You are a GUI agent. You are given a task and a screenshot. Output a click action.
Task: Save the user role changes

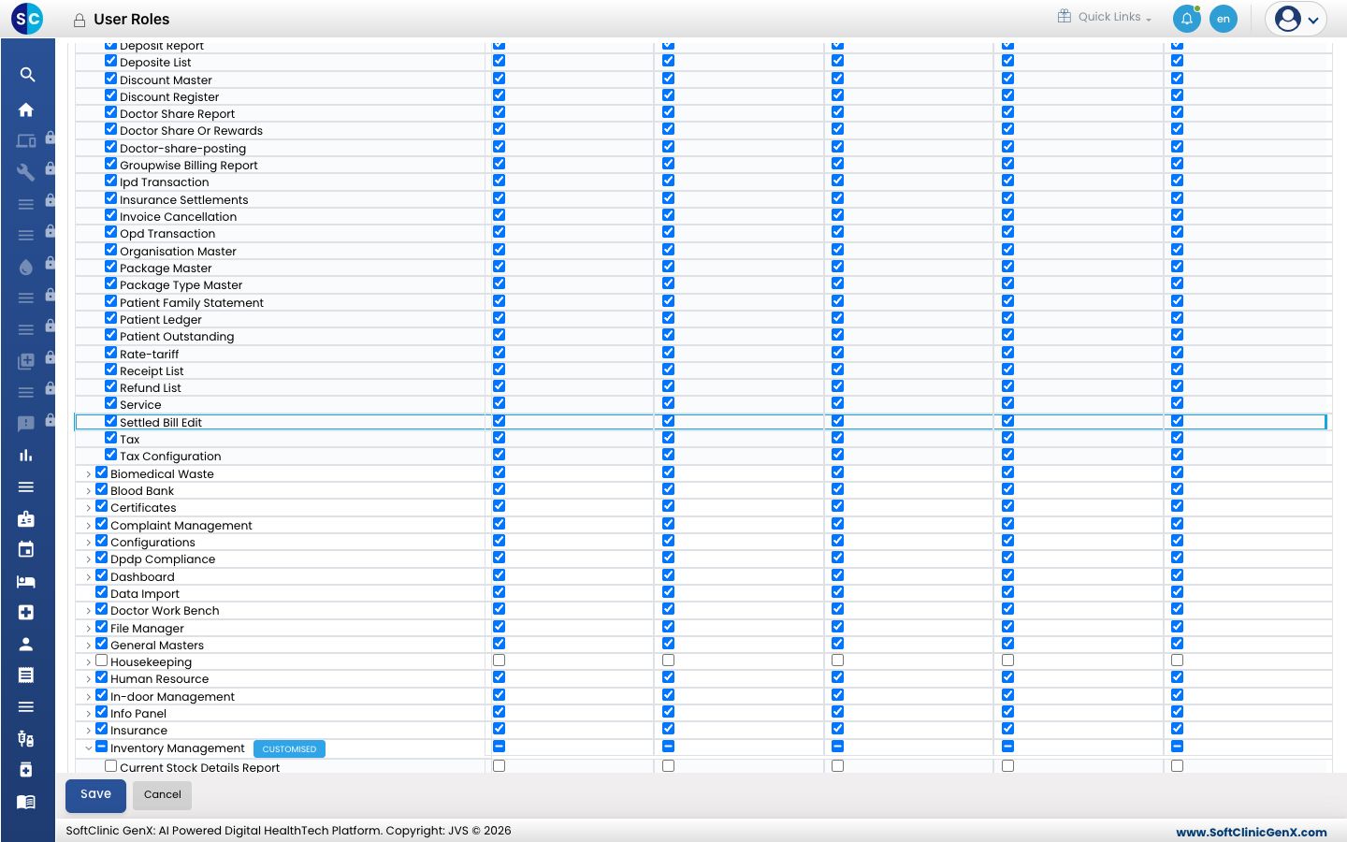pyautogui.click(x=95, y=794)
